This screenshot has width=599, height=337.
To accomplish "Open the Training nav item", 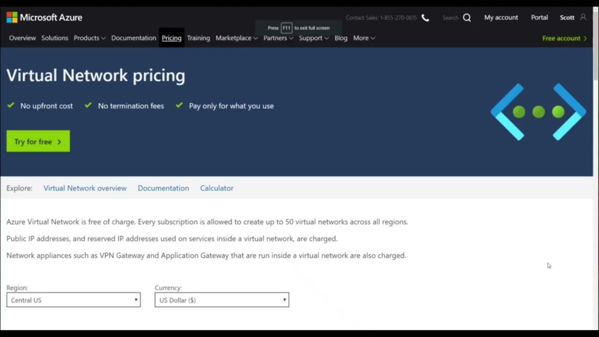I will (x=198, y=38).
